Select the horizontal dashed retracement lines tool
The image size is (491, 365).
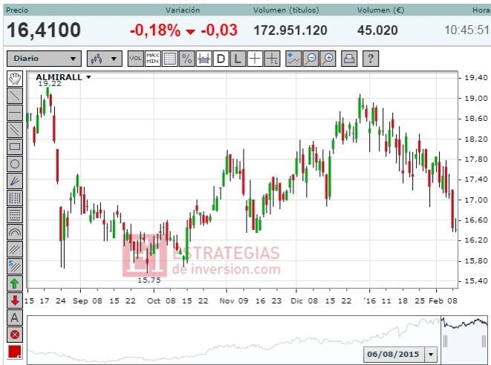point(15,215)
